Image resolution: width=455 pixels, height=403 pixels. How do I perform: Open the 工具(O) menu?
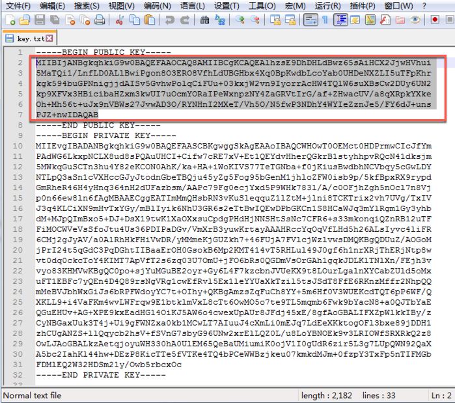[262, 5]
